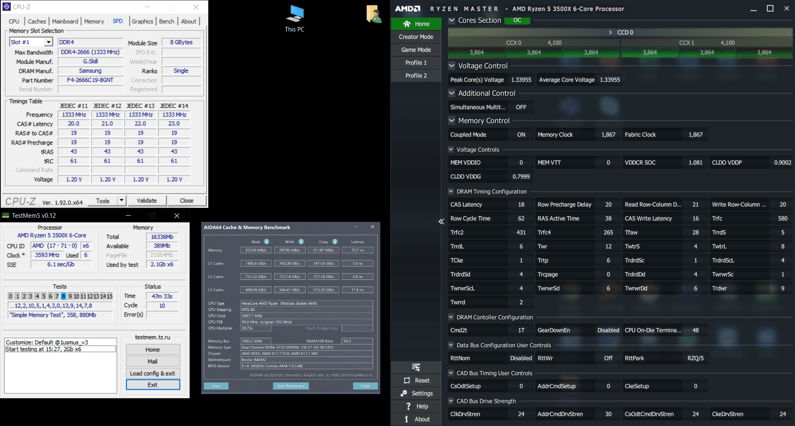The width and height of the screenshot is (795, 426).
Task: Select Profile 2 in Ryzen Master
Action: [x=416, y=75]
